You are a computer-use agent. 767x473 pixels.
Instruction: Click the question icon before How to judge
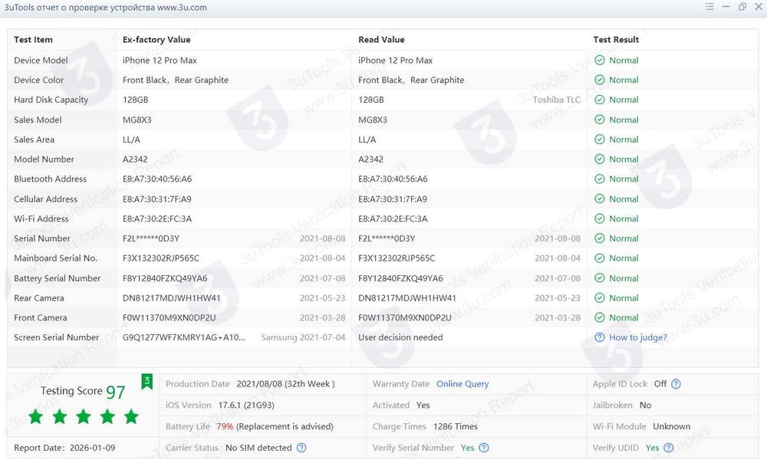tap(599, 337)
